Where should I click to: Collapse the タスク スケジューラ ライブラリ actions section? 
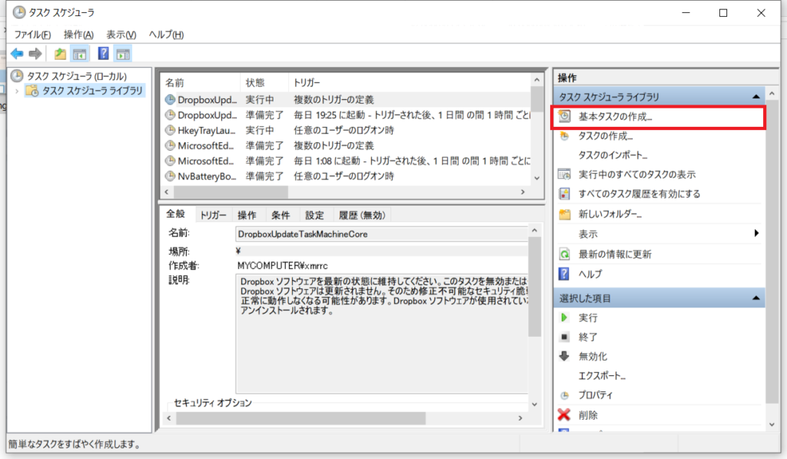click(x=755, y=97)
